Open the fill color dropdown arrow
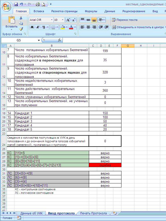 (66, 27)
